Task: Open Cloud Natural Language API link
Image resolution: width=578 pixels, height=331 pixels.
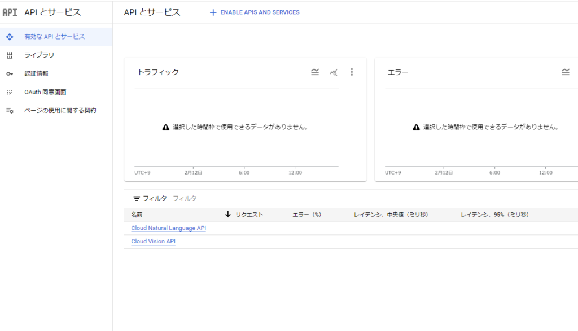Action: pyautogui.click(x=168, y=228)
